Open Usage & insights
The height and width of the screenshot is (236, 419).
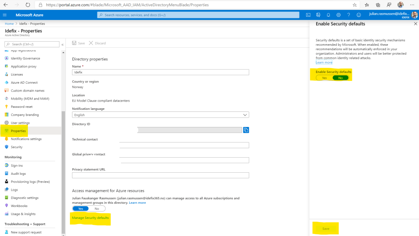click(x=23, y=214)
